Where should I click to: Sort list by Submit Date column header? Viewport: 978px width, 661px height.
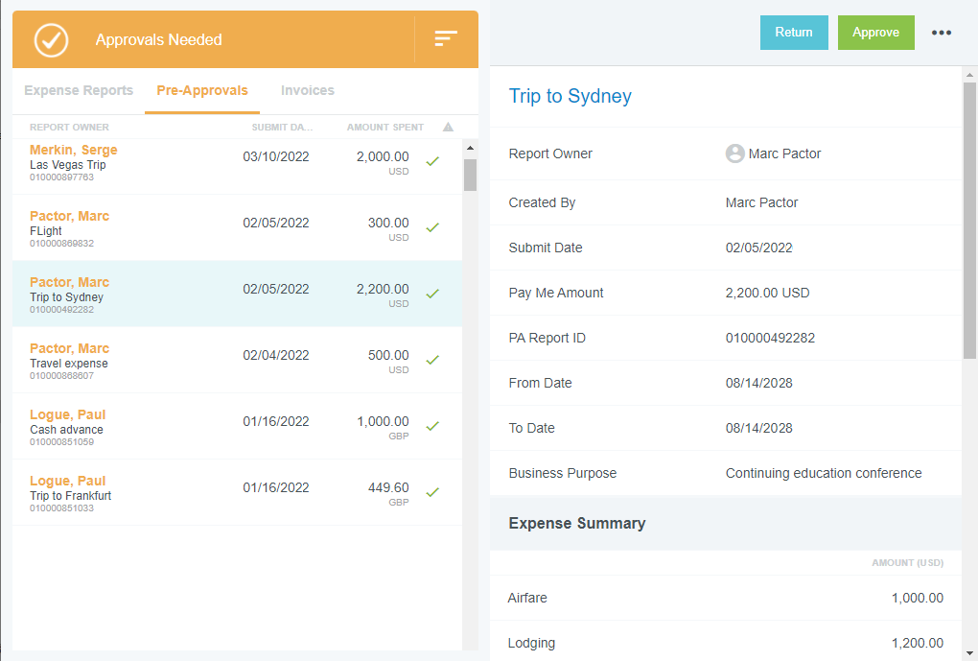tap(282, 127)
